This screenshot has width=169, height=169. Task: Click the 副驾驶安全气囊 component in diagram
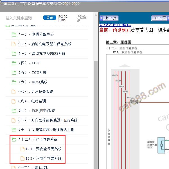(161, 145)
